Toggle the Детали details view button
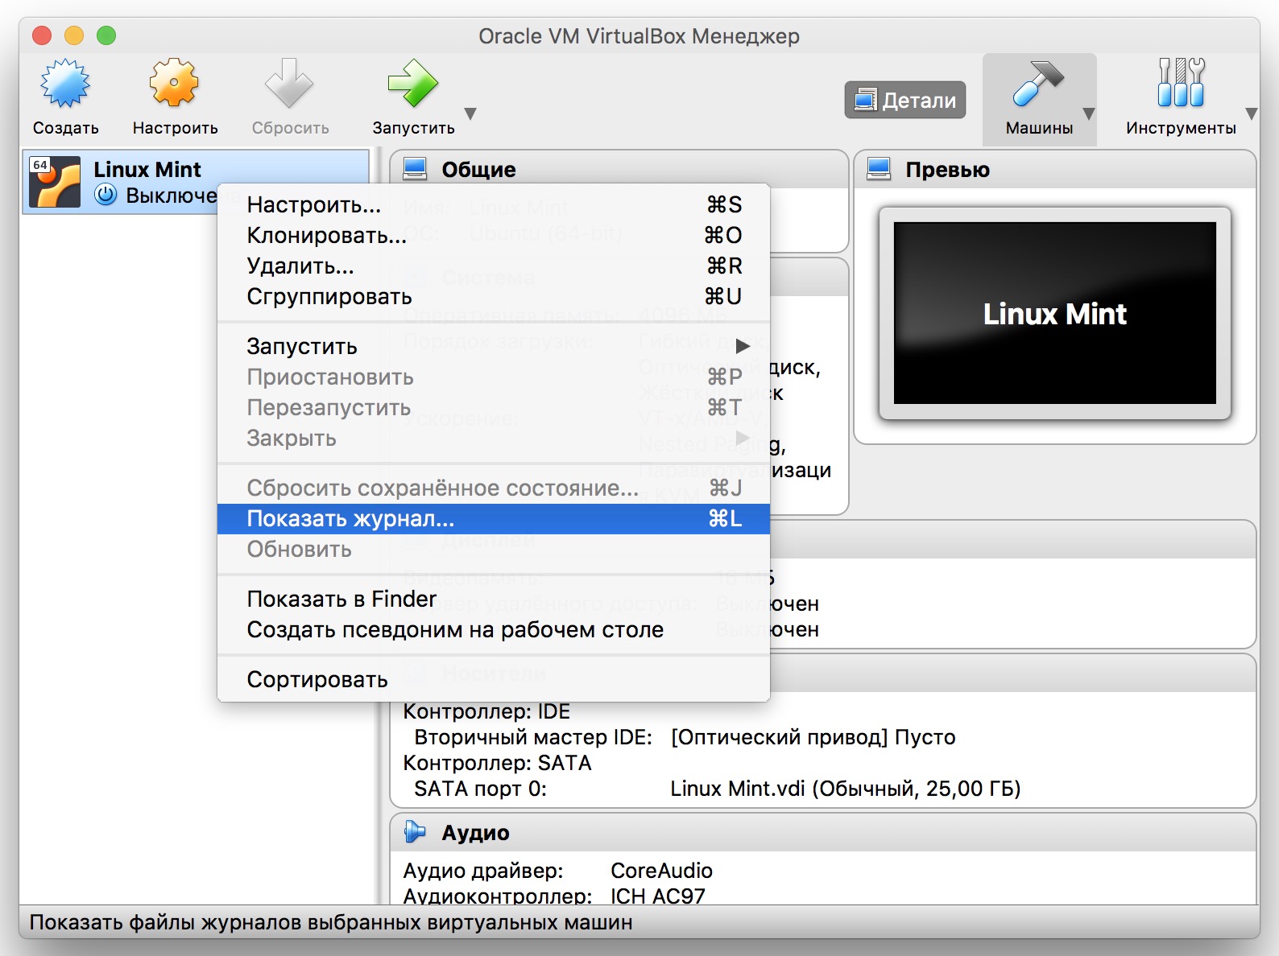1279x956 pixels. (905, 100)
